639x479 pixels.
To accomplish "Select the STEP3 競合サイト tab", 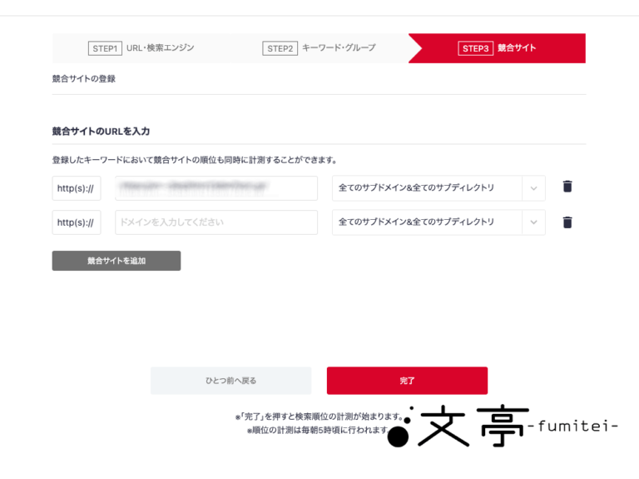I will pyautogui.click(x=498, y=48).
